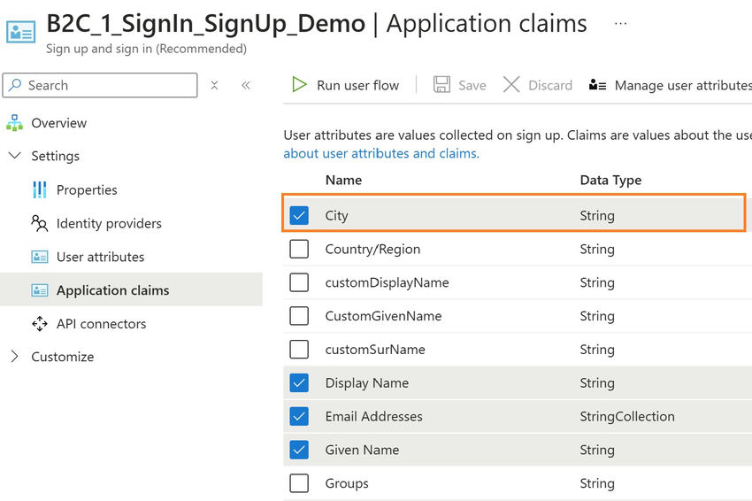
Task: Click the Discard X icon
Action: coord(511,85)
